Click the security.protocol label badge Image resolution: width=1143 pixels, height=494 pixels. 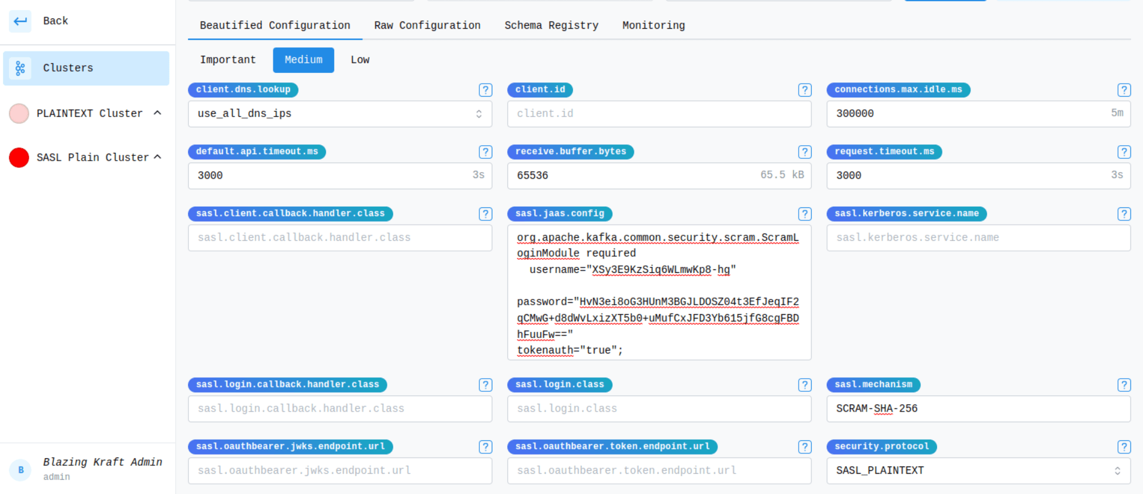(x=882, y=447)
